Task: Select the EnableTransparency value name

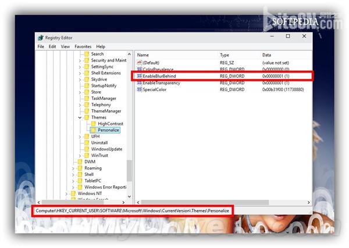Action: point(161,82)
